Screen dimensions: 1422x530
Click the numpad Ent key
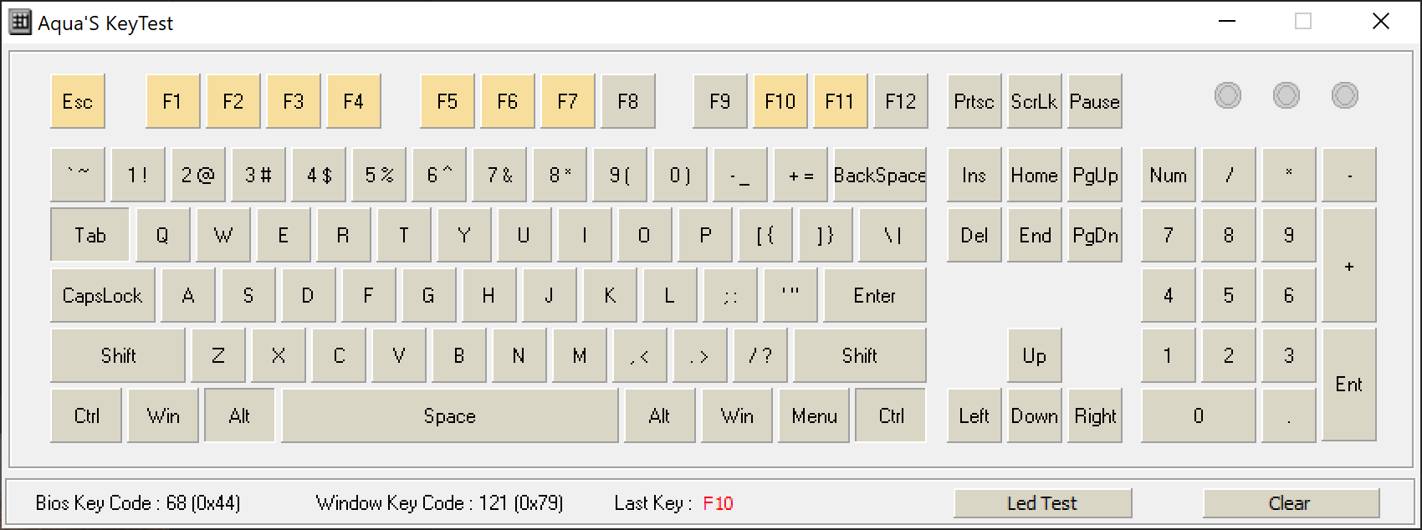pyautogui.click(x=1348, y=384)
